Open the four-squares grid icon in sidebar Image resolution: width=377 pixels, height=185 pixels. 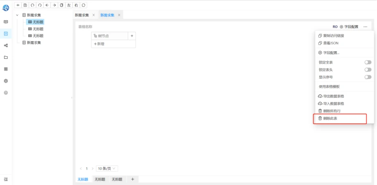click(6, 69)
